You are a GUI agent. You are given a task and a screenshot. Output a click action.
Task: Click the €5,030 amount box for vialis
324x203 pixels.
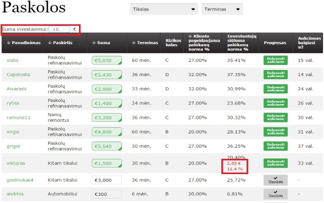coord(107,60)
